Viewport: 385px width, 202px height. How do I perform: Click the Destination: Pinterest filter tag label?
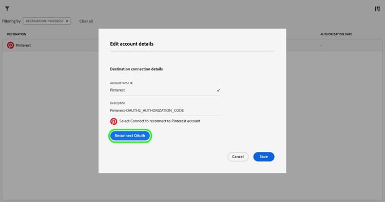click(x=45, y=21)
